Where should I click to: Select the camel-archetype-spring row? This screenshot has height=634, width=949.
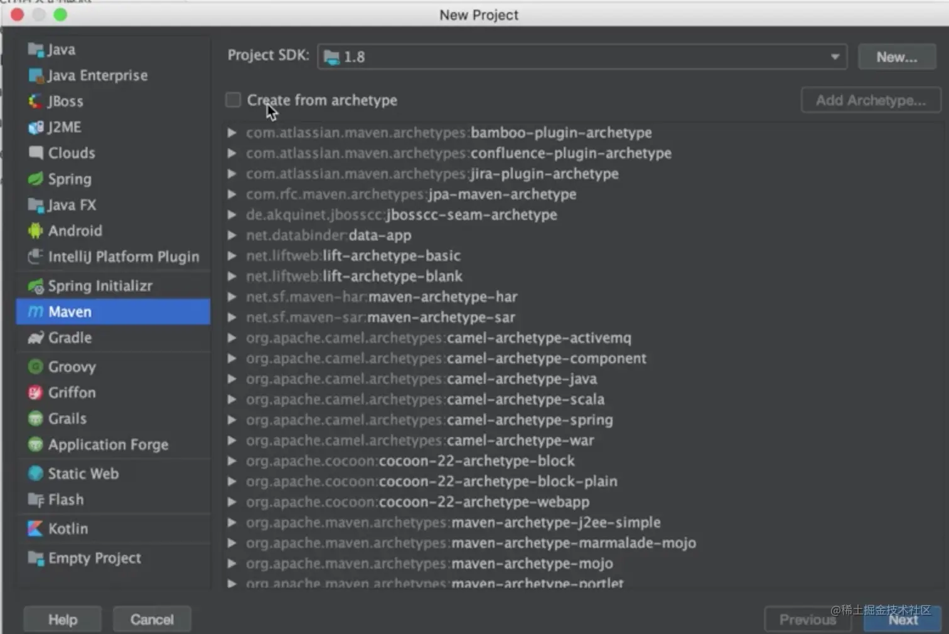pos(584,420)
